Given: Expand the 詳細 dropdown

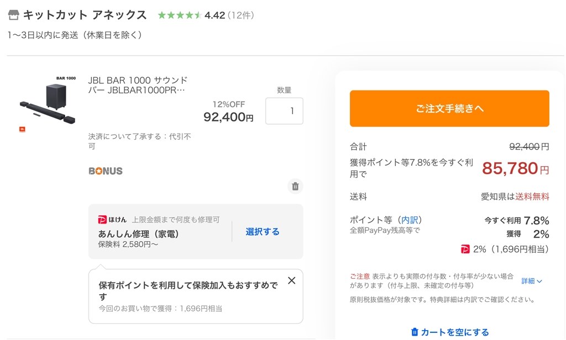Looking at the screenshot, I should (532, 281).
